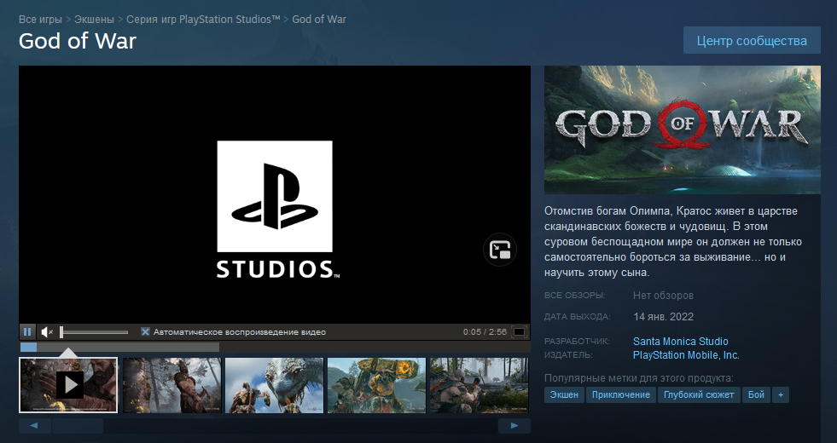Click the God of War page title
This screenshot has width=837, height=443.
[78, 41]
